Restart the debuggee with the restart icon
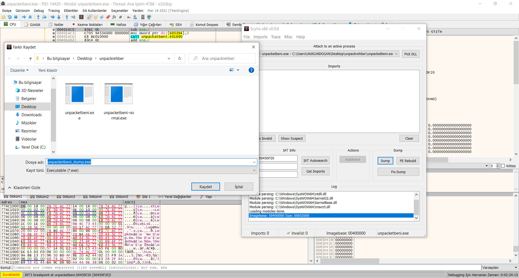 coord(10,17)
